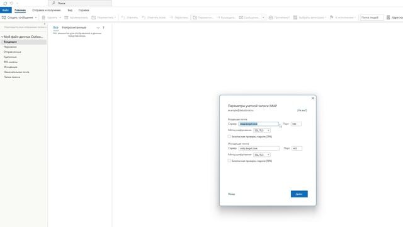
Task: Expand the Удалить dropdown arrow
Action: tap(60, 18)
